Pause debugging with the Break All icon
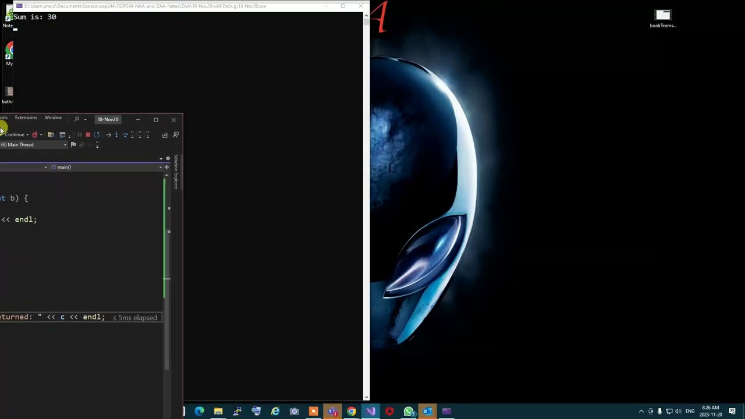The height and width of the screenshot is (419, 745). (79, 135)
